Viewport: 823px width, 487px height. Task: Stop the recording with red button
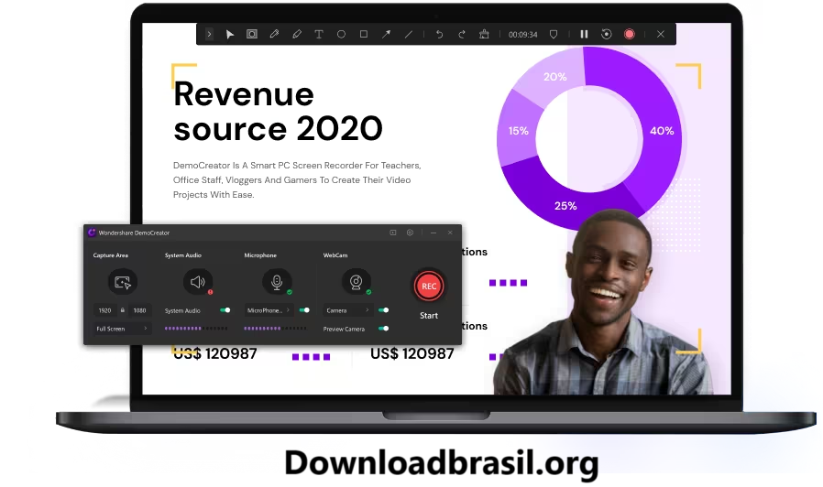pos(630,34)
